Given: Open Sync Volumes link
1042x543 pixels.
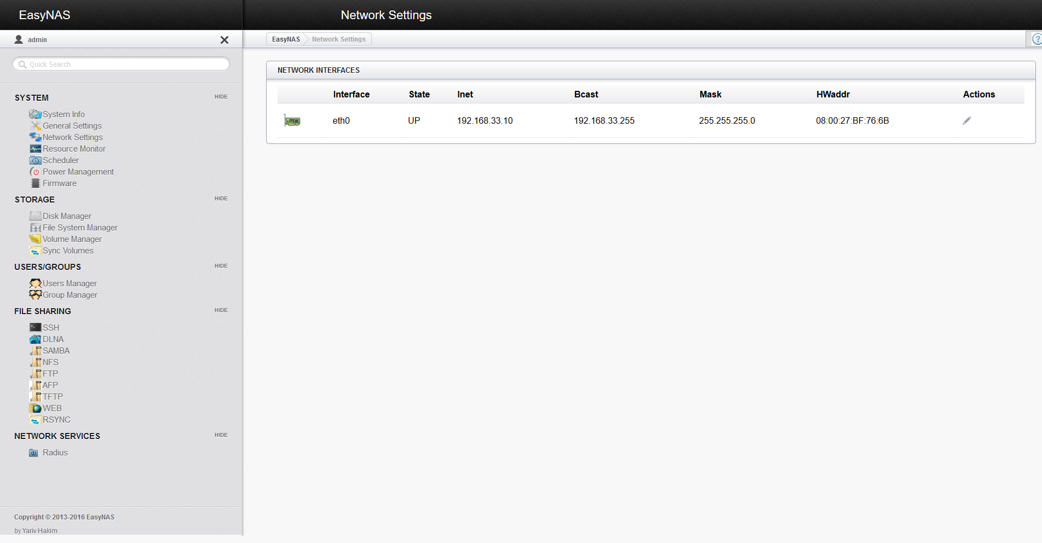Looking at the screenshot, I should [x=68, y=251].
